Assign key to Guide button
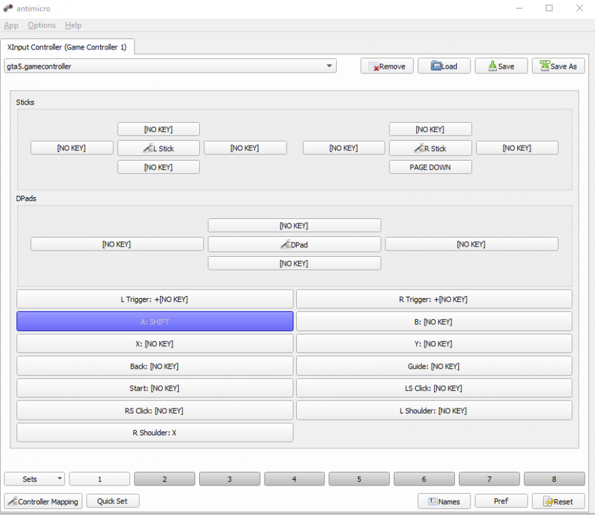Viewport: 595px width, 515px height. [x=434, y=366]
